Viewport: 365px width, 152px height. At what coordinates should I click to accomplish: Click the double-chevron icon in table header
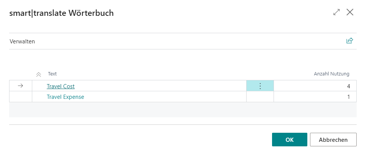38,74
